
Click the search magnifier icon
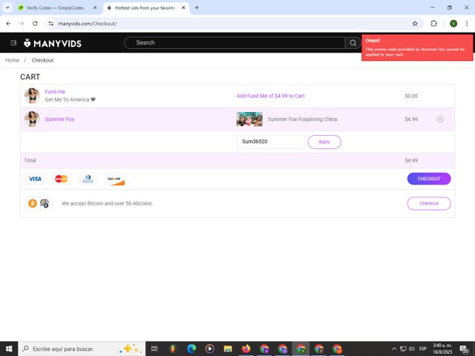pos(353,43)
